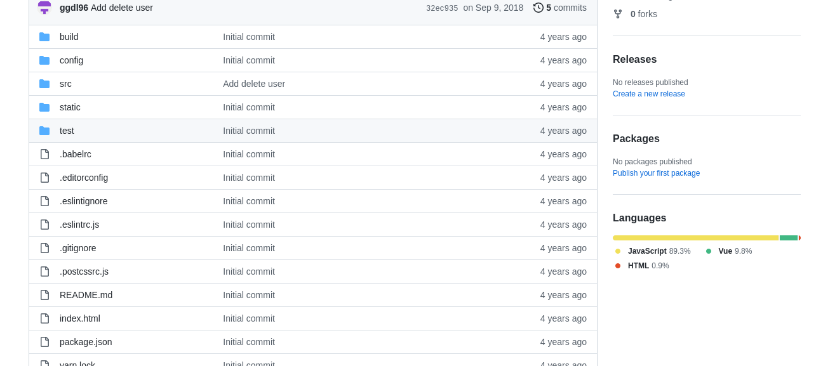816x366 pixels.
Task: Click the .editorconfig file icon
Action: click(x=44, y=178)
